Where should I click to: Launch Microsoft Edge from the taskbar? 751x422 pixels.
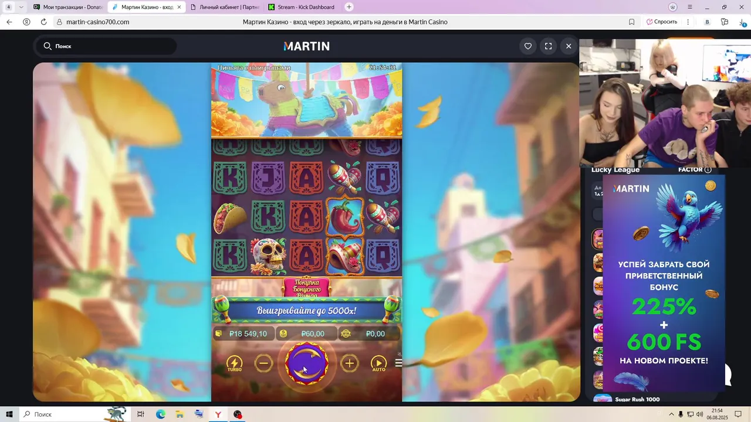[x=160, y=414]
